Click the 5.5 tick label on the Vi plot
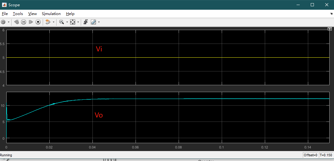 [x=2, y=44]
